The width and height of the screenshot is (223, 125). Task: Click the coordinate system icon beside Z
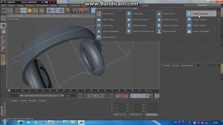click(67, 10)
